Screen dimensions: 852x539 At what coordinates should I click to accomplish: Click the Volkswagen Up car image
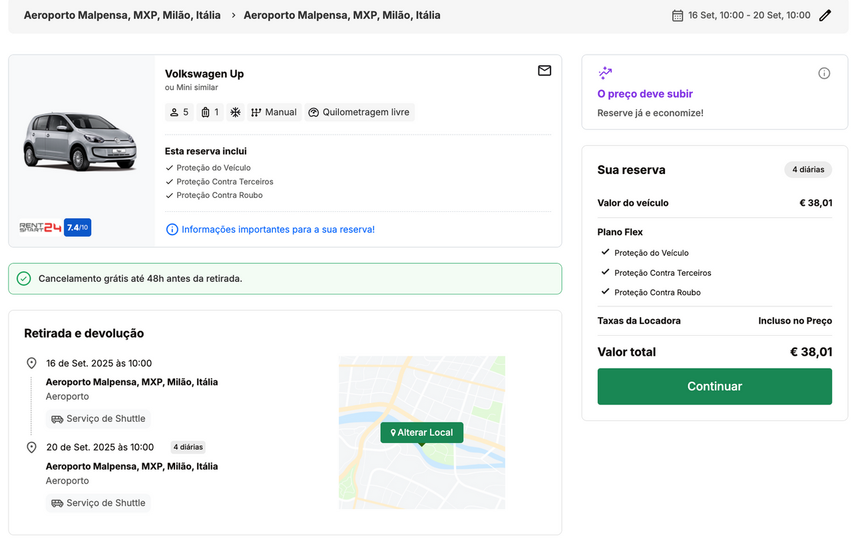point(80,141)
